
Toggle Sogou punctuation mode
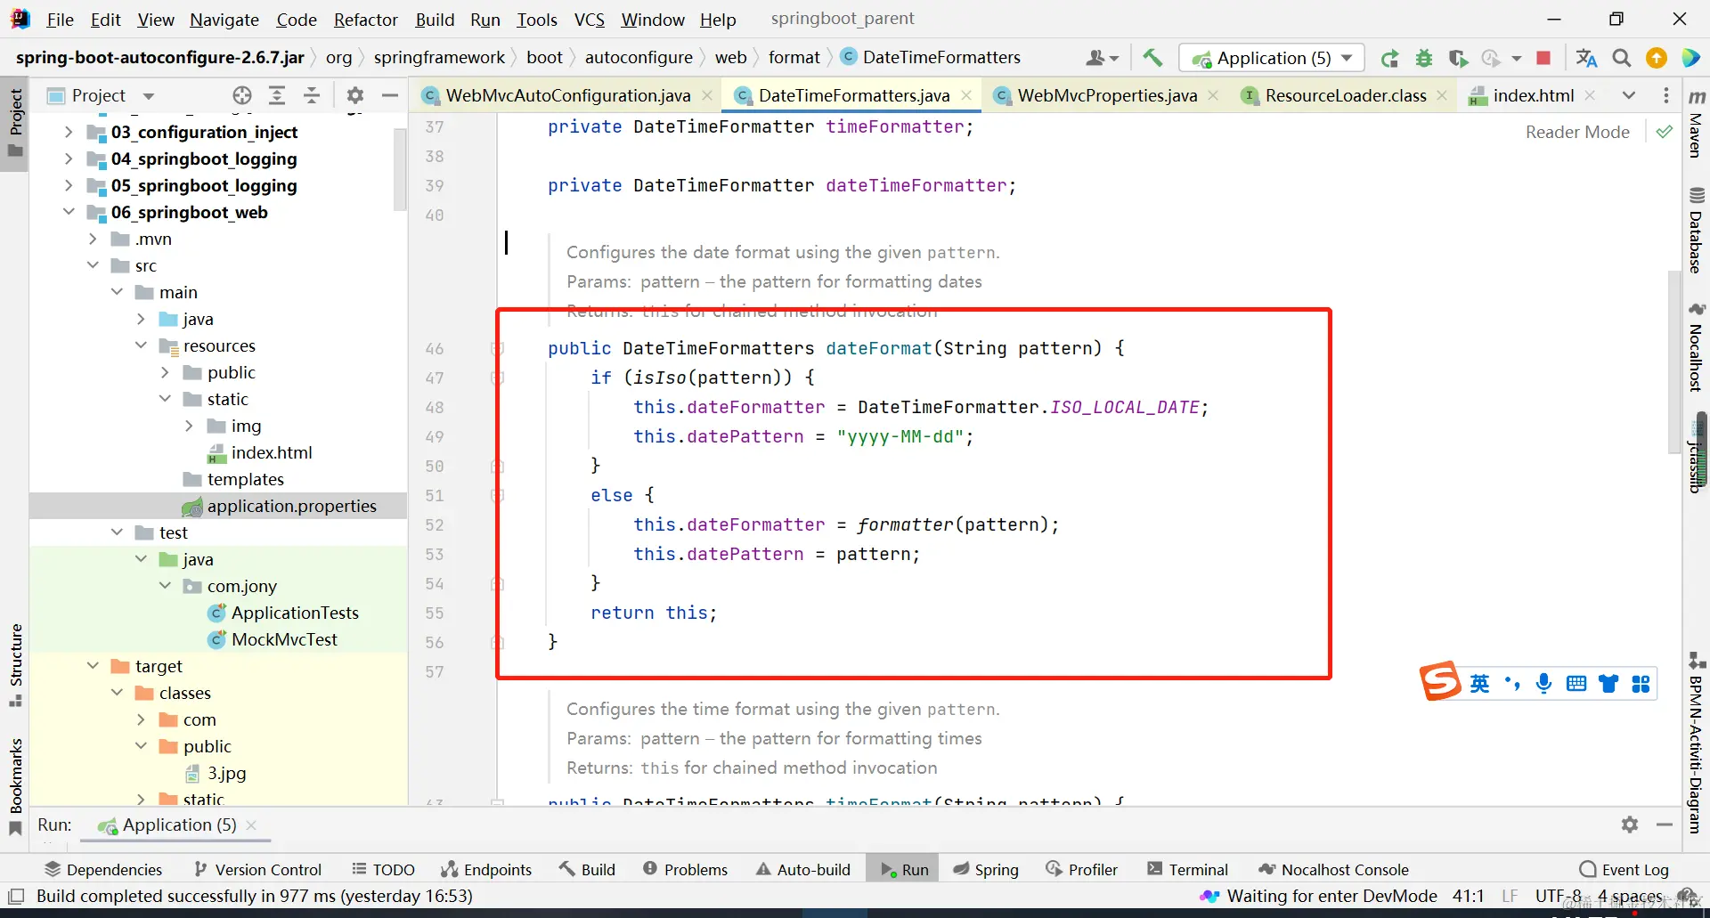click(1512, 683)
